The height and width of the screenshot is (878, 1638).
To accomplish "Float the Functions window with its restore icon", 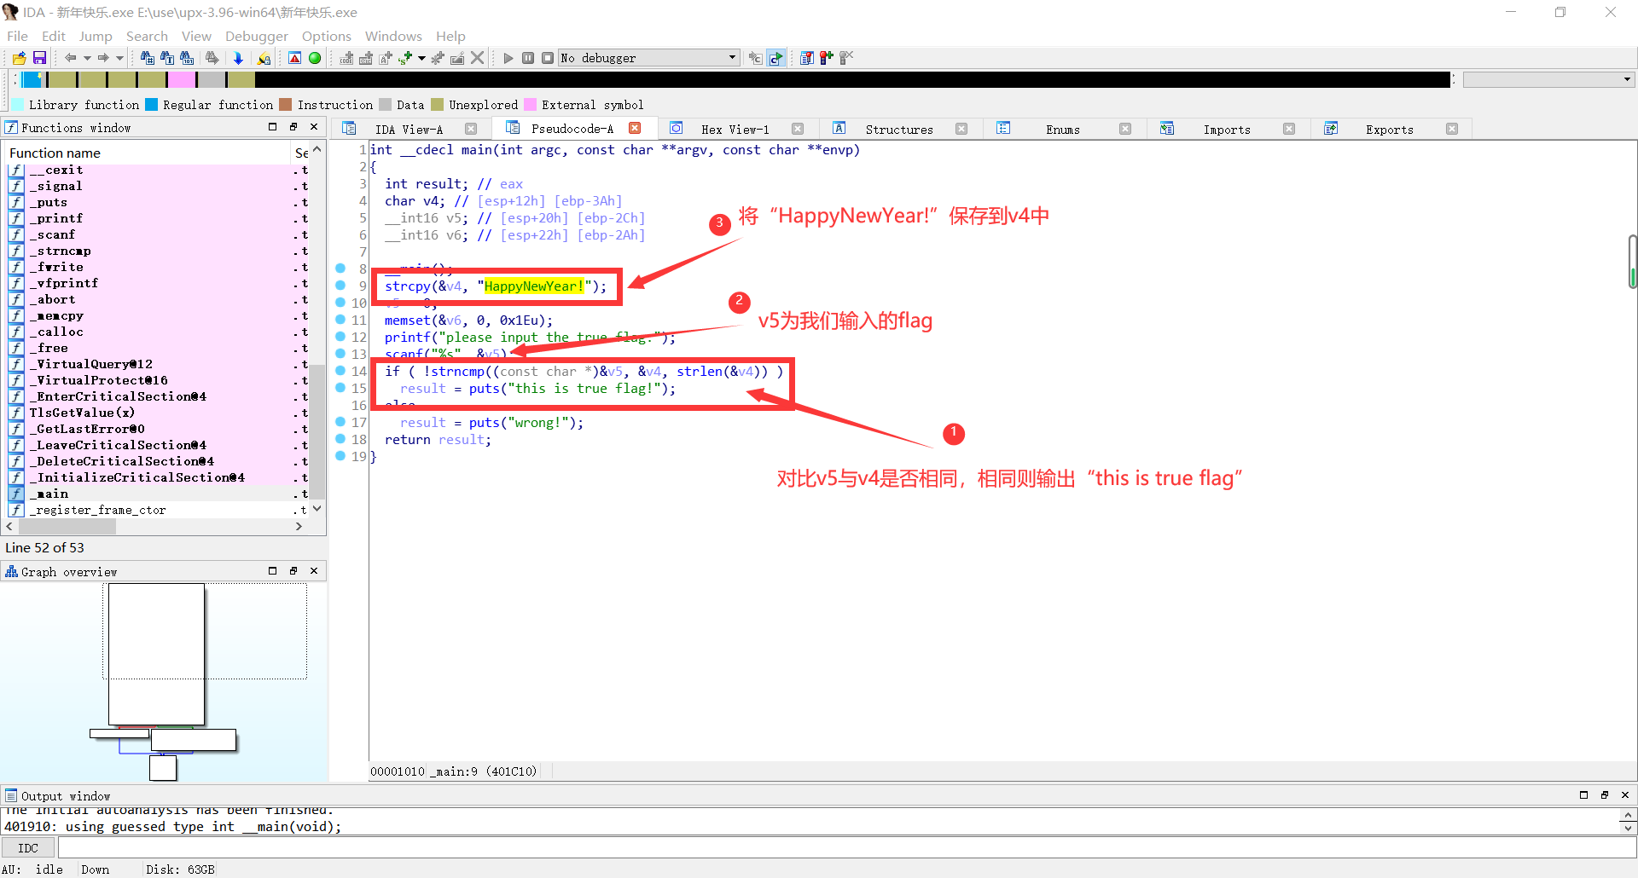I will [x=293, y=127].
